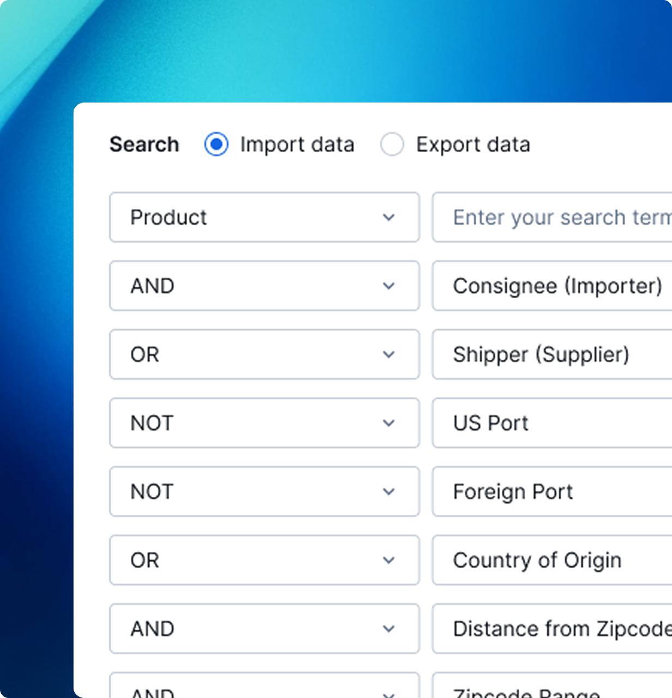This screenshot has height=698, width=672.
Task: Open the NOT dropdown beside Foreign Port
Action: click(265, 491)
